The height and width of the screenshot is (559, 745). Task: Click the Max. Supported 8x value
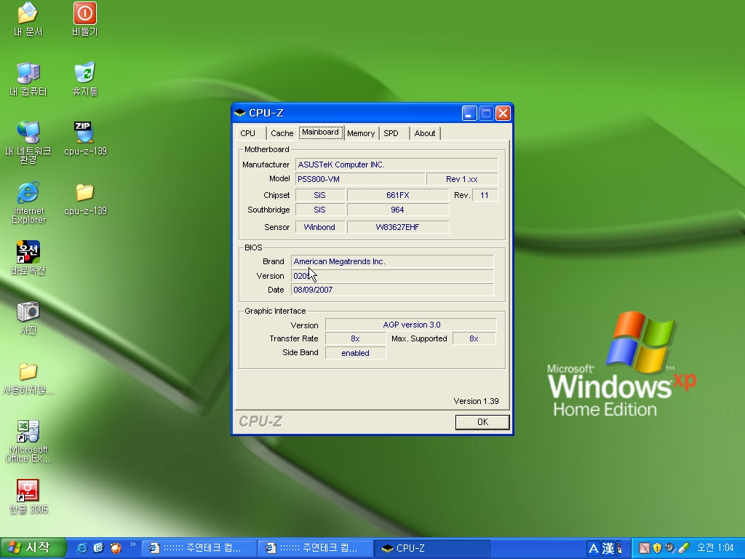[474, 339]
